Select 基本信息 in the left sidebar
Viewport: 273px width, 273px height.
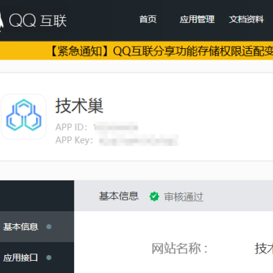37,226
